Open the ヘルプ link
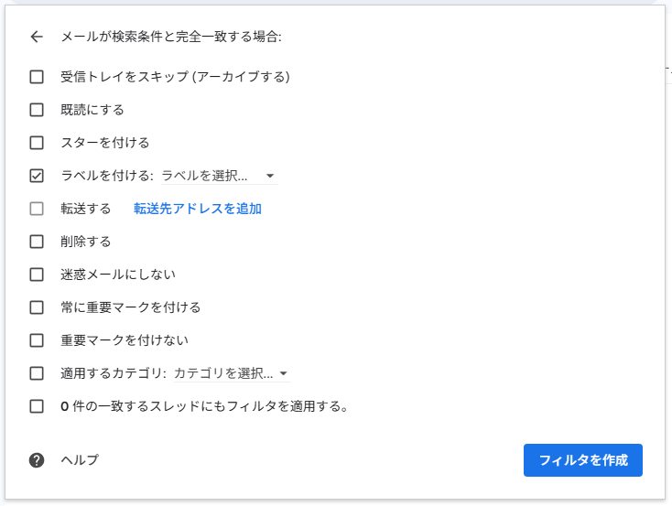Image resolution: width=672 pixels, height=506 pixels. point(80,460)
